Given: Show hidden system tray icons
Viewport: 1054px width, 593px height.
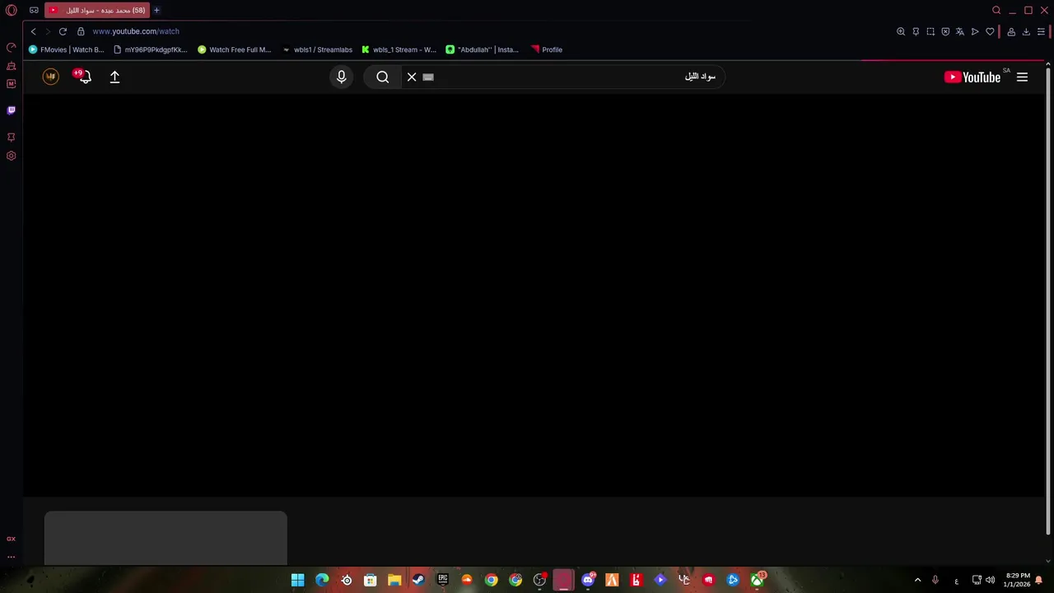Looking at the screenshot, I should [917, 580].
